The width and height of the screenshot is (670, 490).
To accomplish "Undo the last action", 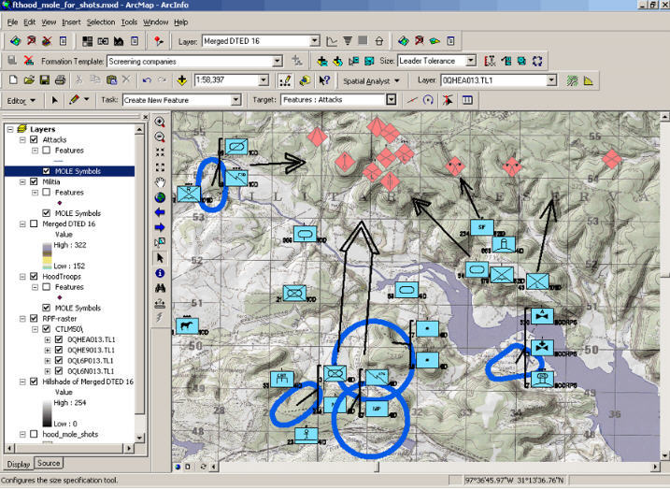I will (147, 80).
